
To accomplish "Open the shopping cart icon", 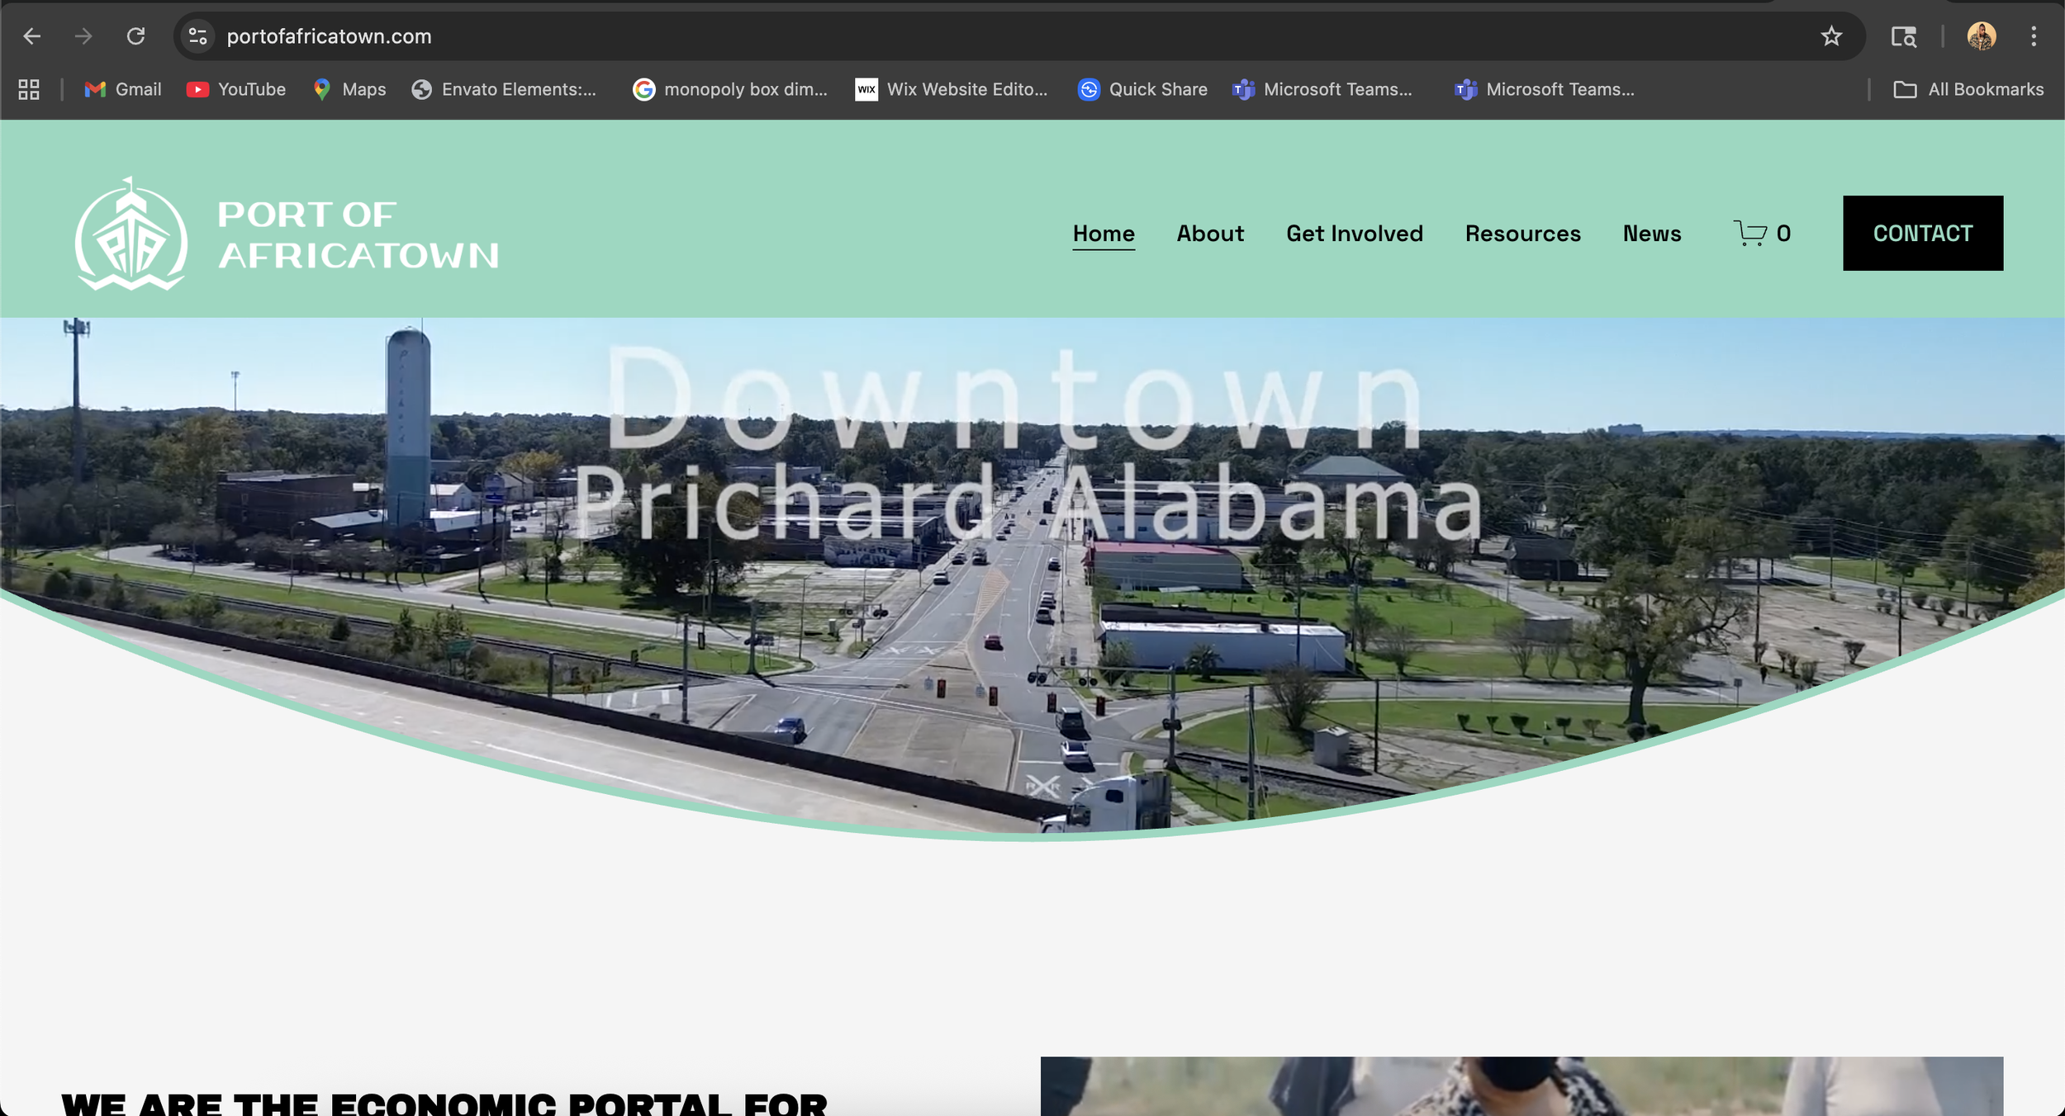I will (x=1750, y=234).
